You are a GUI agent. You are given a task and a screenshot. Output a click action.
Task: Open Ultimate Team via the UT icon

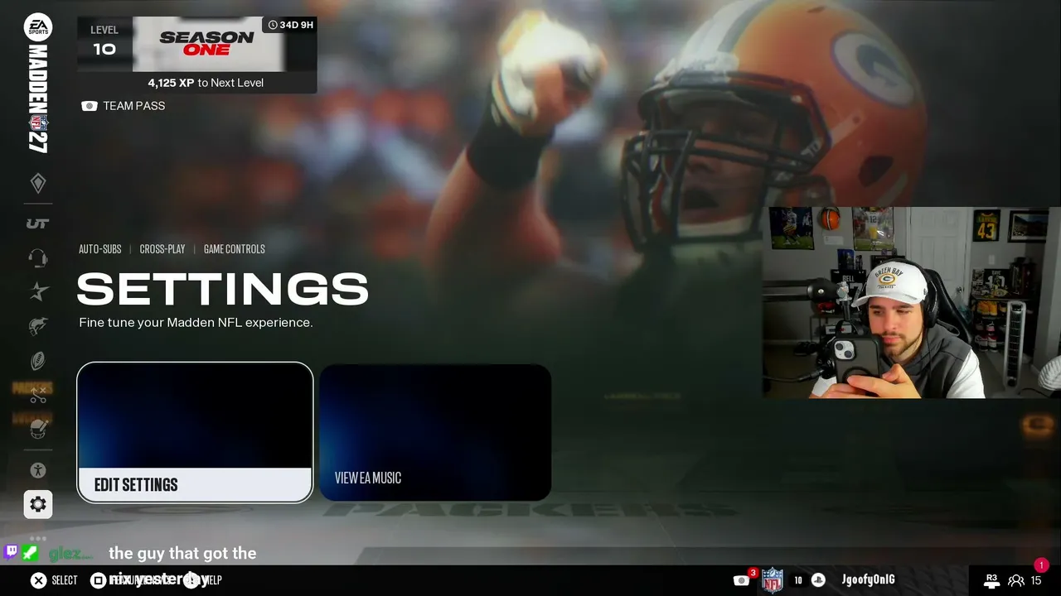pyautogui.click(x=38, y=223)
